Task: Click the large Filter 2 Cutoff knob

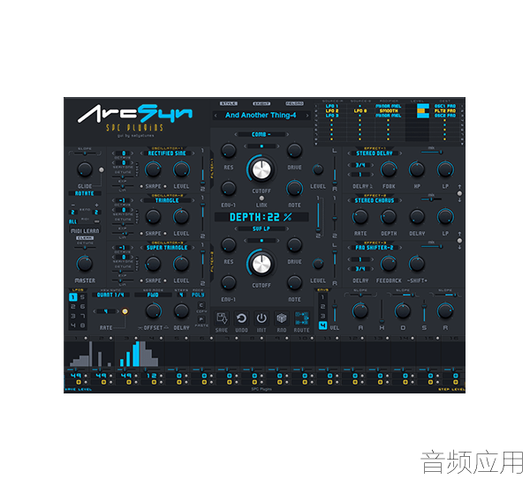Action: click(261, 264)
